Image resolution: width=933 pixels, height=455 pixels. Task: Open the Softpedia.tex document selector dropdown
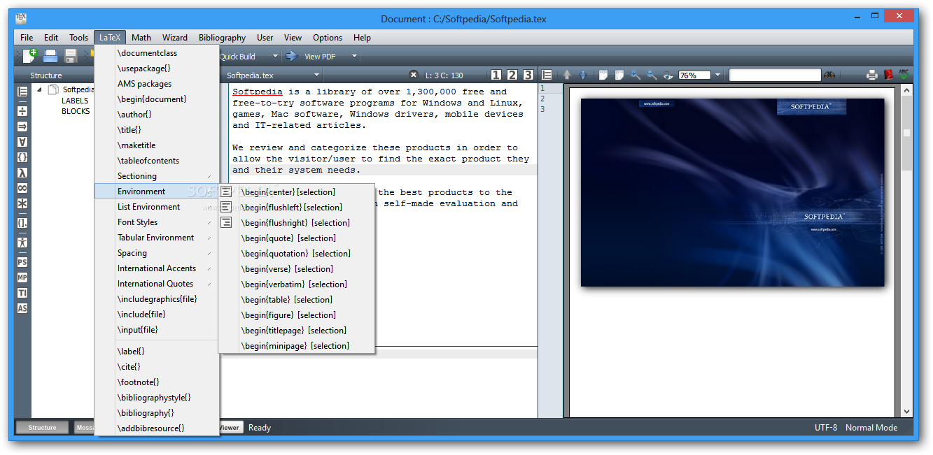point(316,75)
